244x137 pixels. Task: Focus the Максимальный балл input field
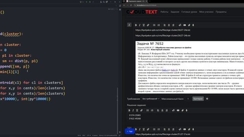188,99
